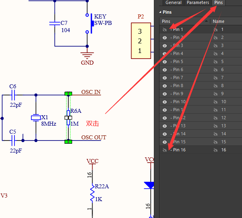Select the GND power port symbol
Image resolution: width=242 pixels, height=218 pixels.
(x=87, y=55)
